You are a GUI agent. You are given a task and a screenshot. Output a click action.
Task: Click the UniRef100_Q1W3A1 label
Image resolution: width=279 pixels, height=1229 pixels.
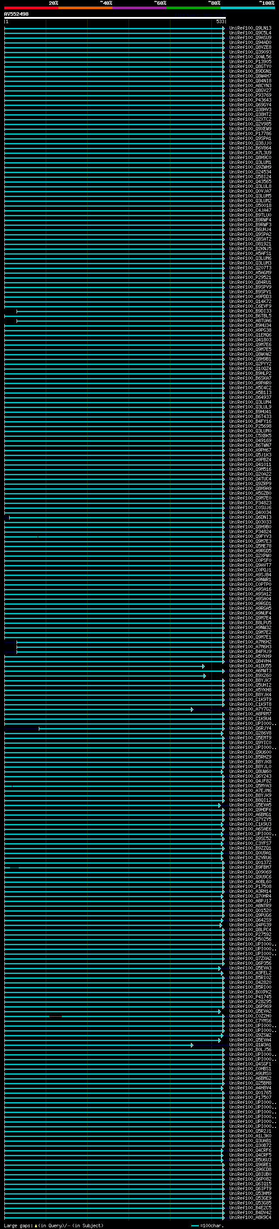coord(250,1044)
